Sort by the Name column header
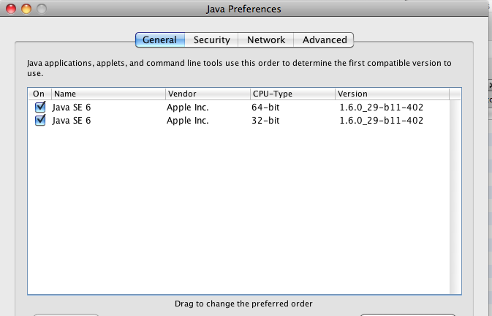 [x=108, y=94]
